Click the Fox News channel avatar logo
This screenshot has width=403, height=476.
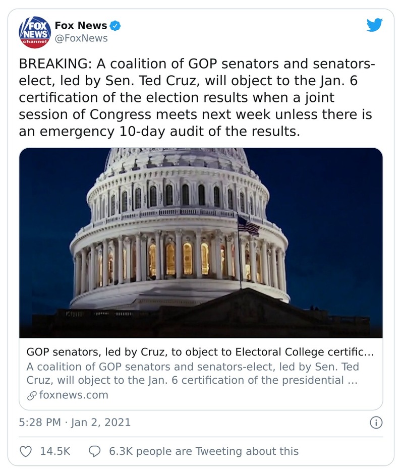[35, 32]
